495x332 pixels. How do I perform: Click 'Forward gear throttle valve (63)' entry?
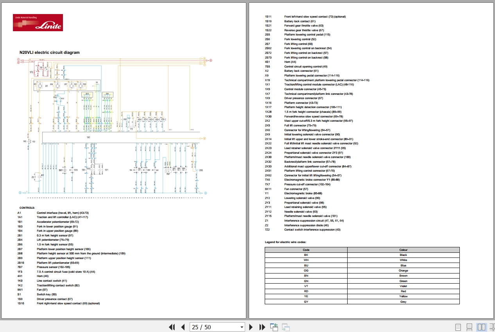[x=304, y=25]
